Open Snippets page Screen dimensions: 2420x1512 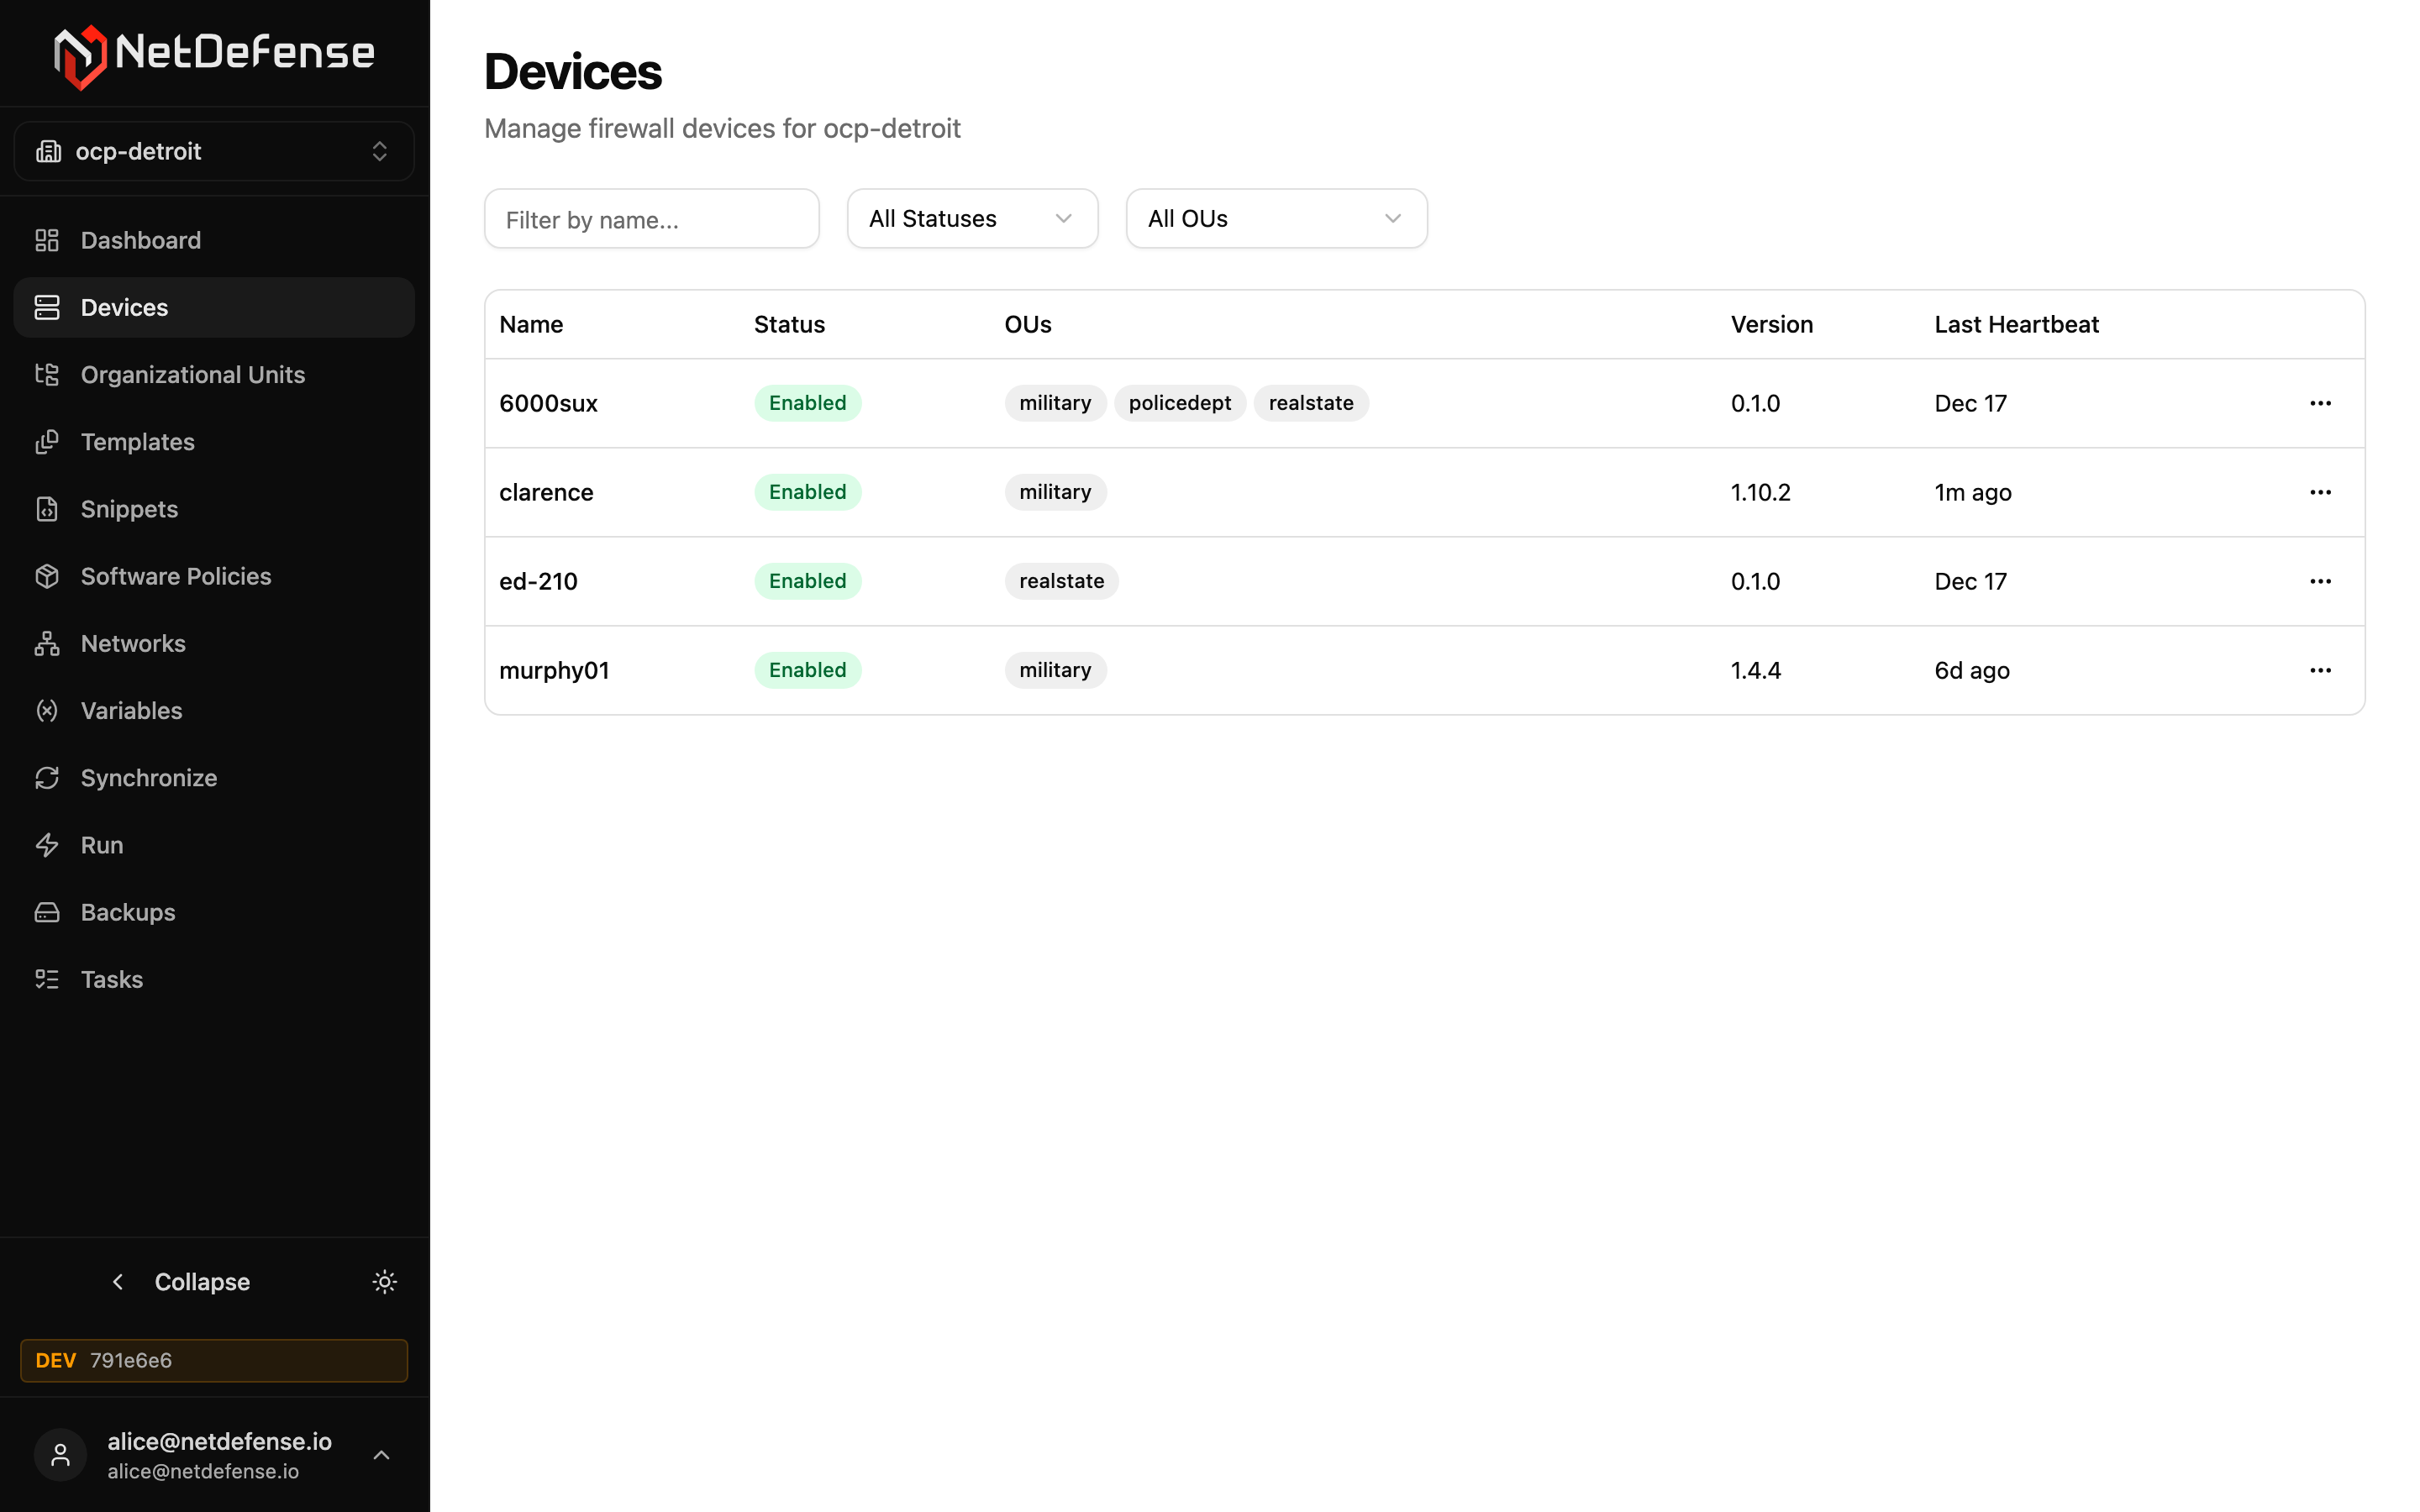click(x=214, y=508)
